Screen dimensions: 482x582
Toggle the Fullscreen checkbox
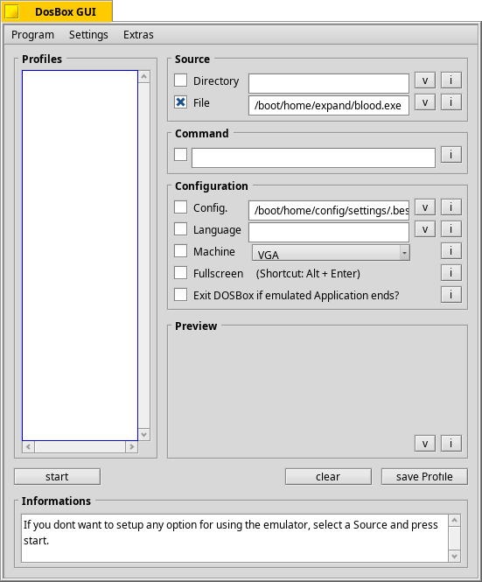tap(181, 273)
